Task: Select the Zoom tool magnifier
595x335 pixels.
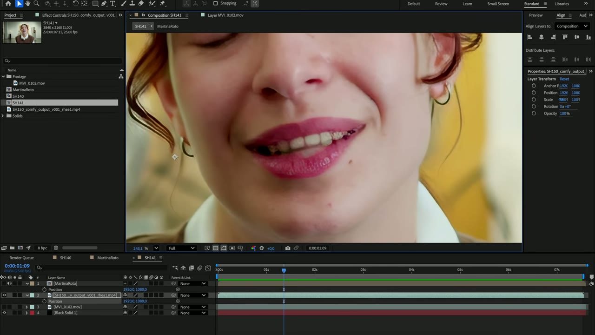Action: (x=37, y=3)
